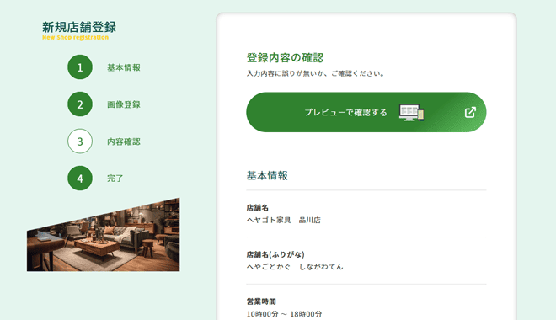Go to 画像登録 step label
This screenshot has height=320, width=556.
tap(124, 104)
